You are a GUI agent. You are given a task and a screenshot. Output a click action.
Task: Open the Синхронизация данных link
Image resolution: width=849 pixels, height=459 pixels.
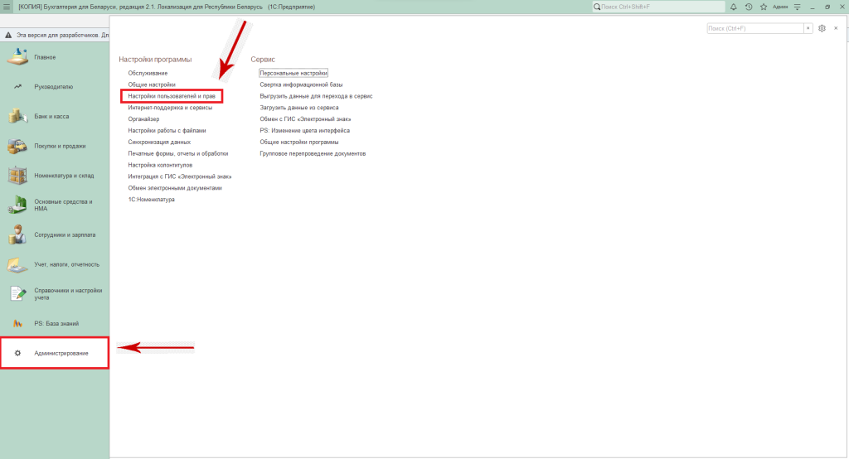[153, 142]
